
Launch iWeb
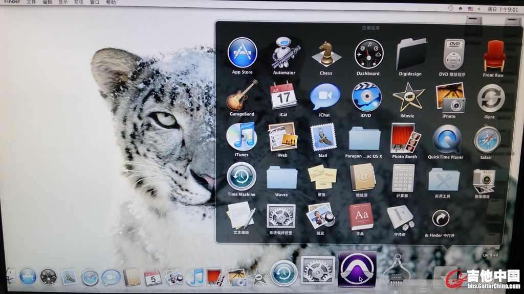(x=282, y=137)
